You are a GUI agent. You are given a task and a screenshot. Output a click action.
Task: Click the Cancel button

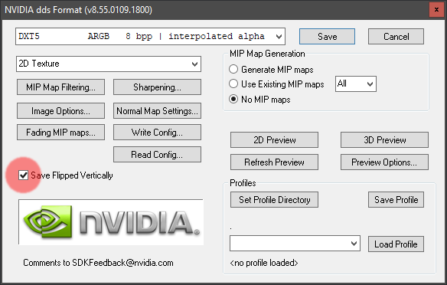click(396, 37)
